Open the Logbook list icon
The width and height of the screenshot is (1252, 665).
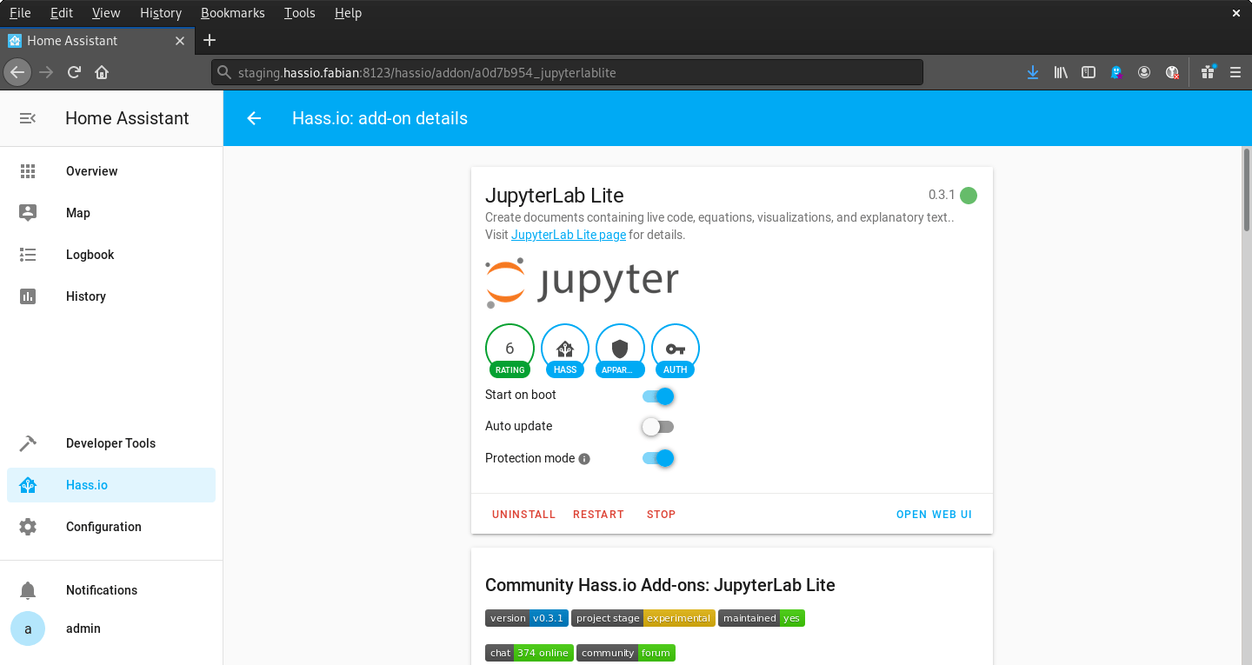tap(28, 254)
